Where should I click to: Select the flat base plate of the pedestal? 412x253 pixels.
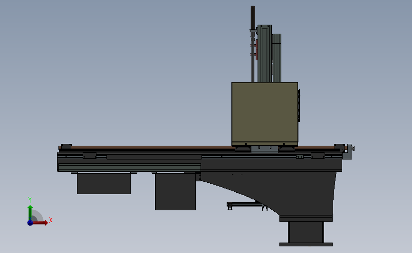click(306, 244)
